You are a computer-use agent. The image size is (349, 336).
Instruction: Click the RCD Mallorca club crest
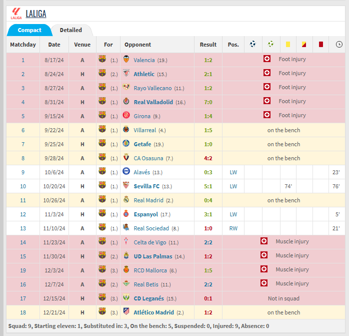[x=126, y=269]
